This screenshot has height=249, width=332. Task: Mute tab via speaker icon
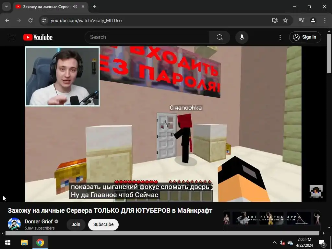click(x=75, y=6)
